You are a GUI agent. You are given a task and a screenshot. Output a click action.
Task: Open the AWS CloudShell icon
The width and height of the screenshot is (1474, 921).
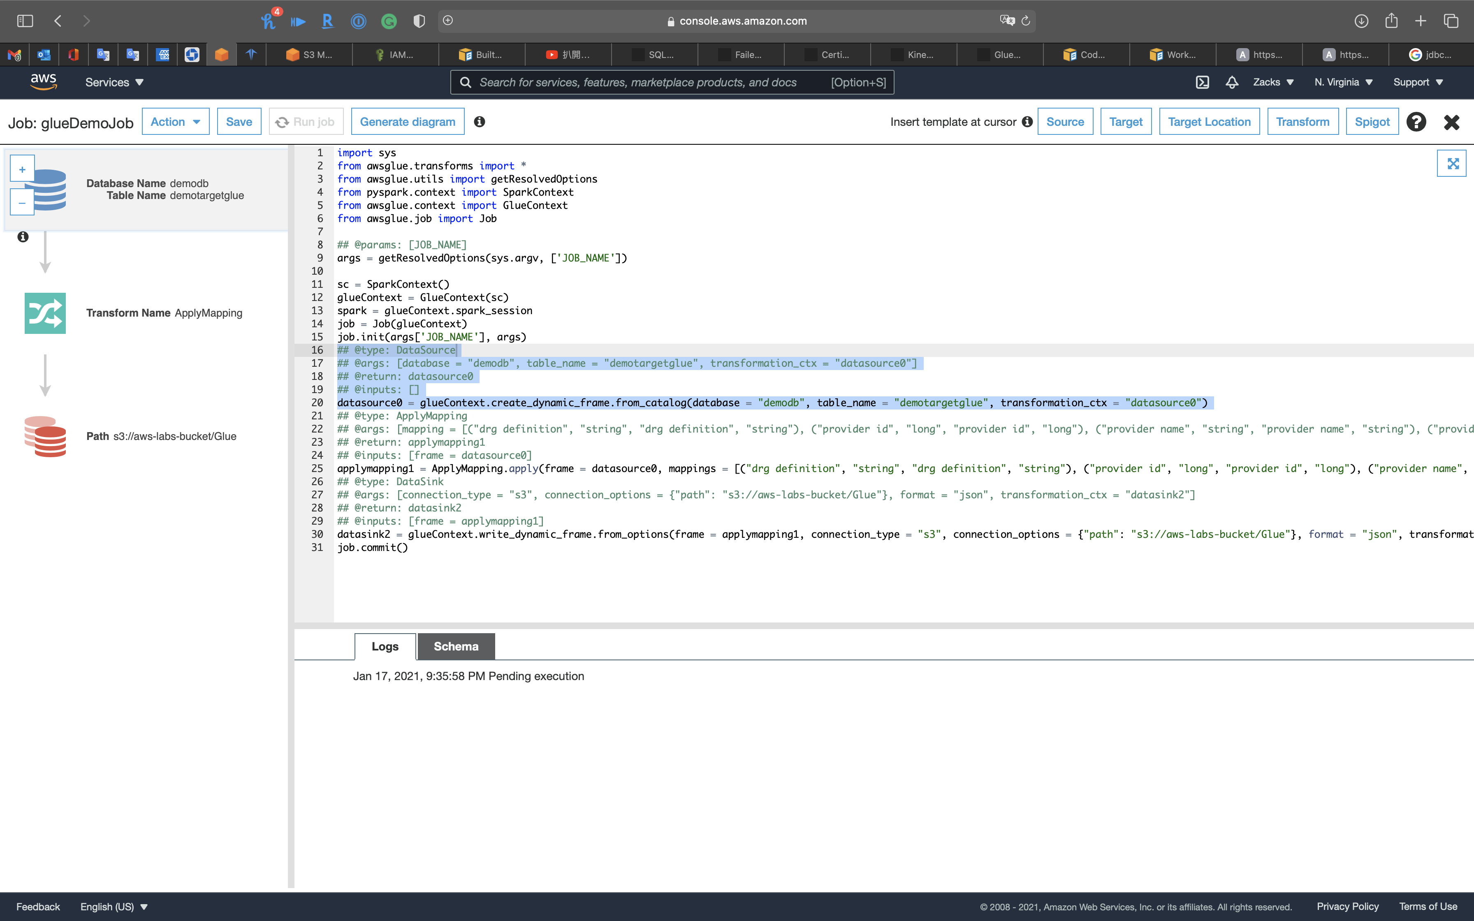[x=1202, y=82]
